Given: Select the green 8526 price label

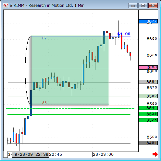Looking at the screenshot, I should click(148, 120).
